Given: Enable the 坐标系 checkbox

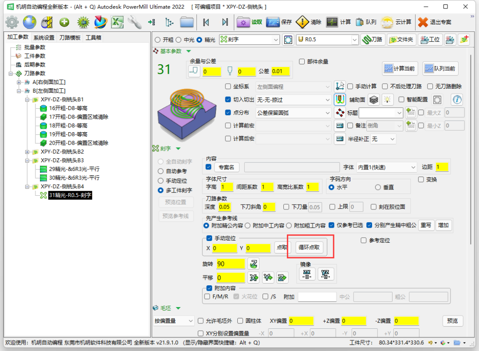Looking at the screenshot, I should click(228, 87).
